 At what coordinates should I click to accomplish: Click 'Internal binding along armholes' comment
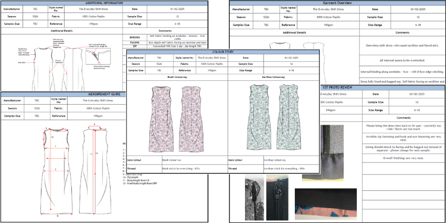pos(403,72)
